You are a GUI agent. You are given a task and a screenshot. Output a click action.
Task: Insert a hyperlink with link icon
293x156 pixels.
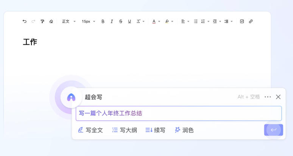(x=251, y=21)
